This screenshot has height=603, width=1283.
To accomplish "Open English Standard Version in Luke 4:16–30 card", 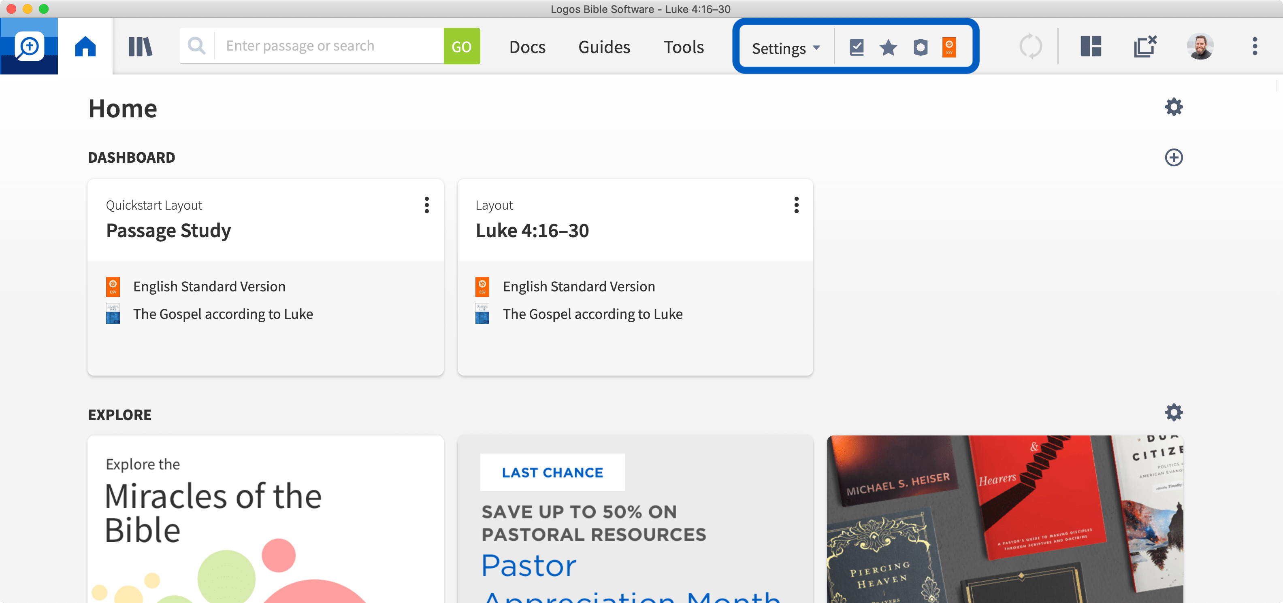I will coord(579,287).
